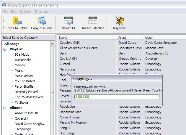
Task: Select the Audiobooks playlist
Action: click(x=23, y=60)
